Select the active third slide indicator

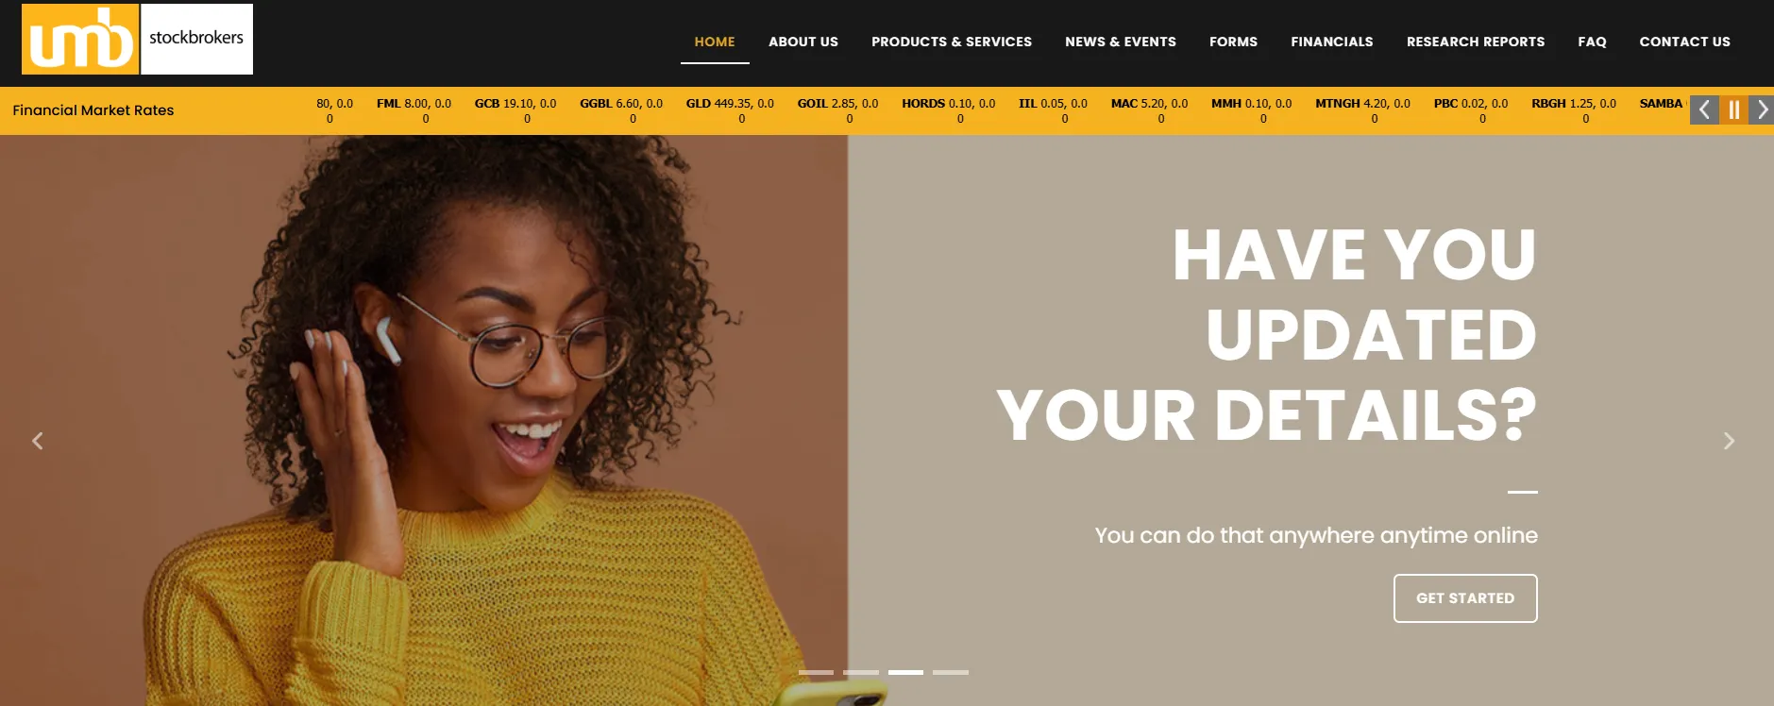[905, 672]
